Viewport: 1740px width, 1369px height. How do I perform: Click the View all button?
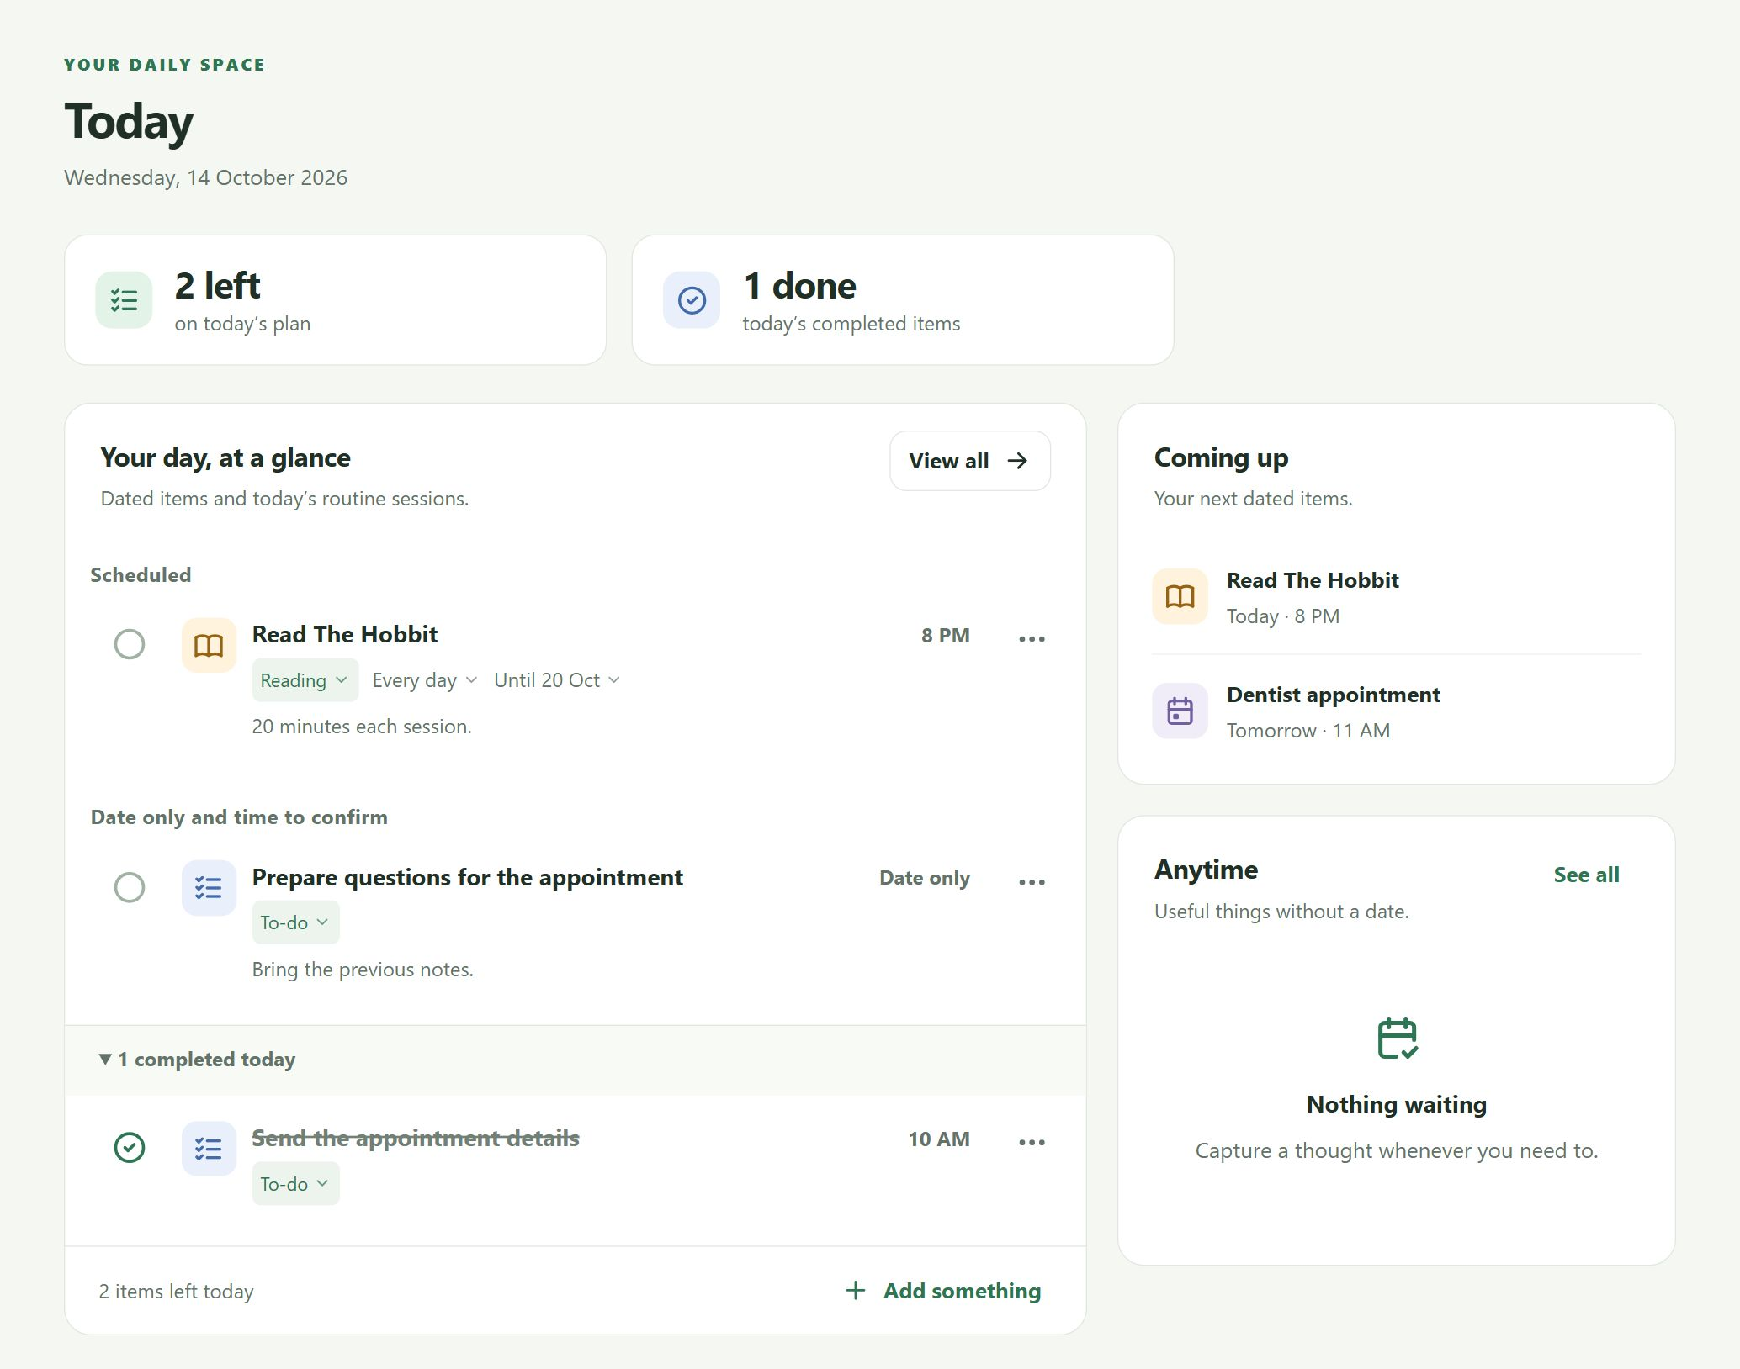point(969,461)
